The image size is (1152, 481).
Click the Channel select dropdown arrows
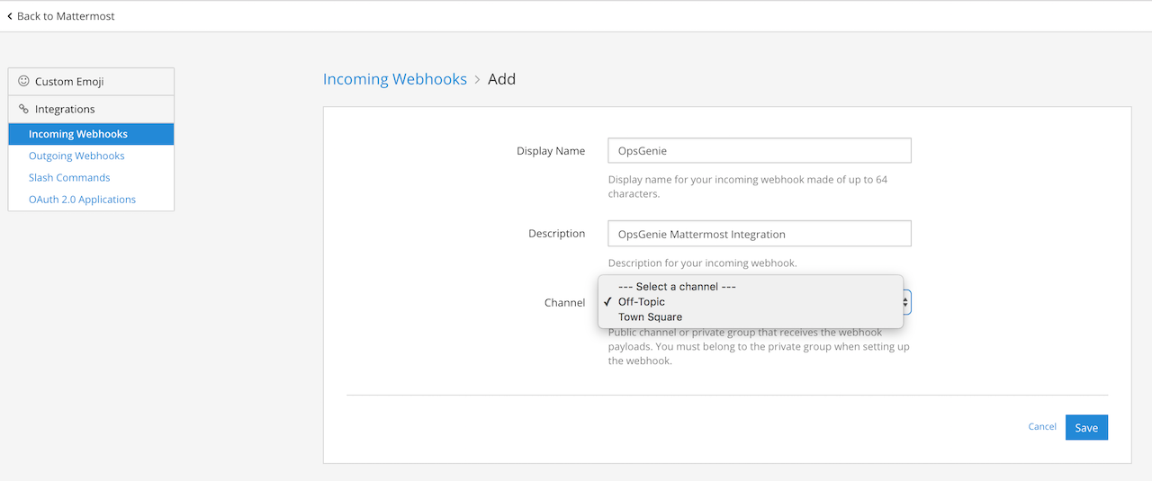(x=906, y=302)
